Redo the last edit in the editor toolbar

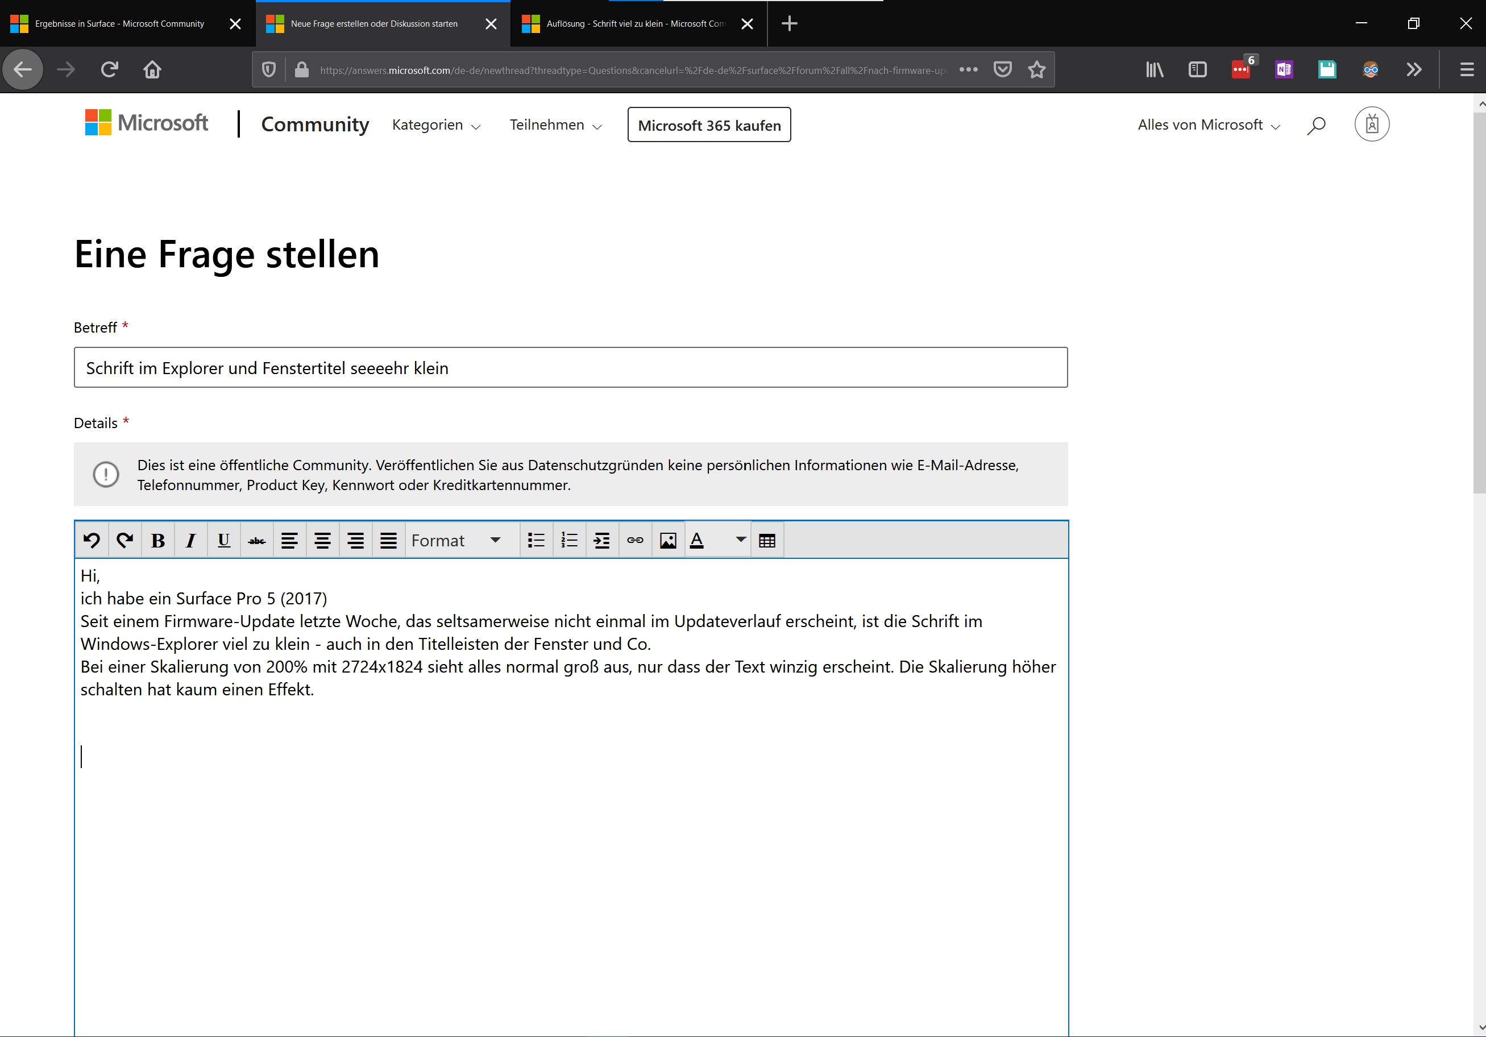click(125, 540)
